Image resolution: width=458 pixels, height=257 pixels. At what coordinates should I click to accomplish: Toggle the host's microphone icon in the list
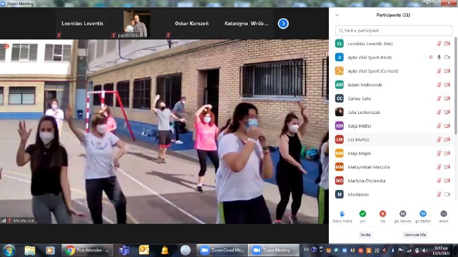(x=439, y=57)
